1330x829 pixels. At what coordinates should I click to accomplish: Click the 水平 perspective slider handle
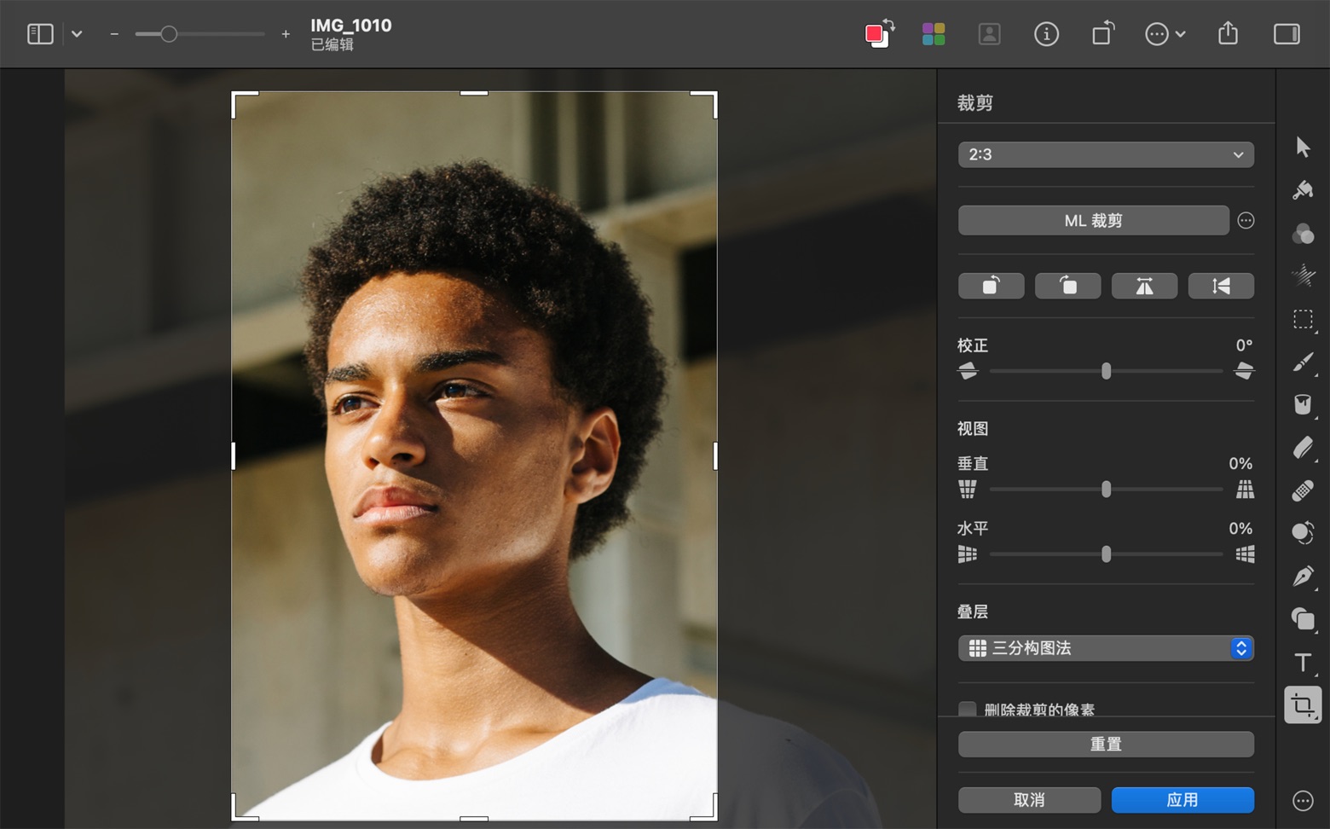click(x=1106, y=554)
